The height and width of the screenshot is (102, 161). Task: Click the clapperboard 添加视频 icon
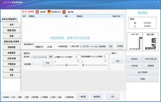[x=37, y=12]
